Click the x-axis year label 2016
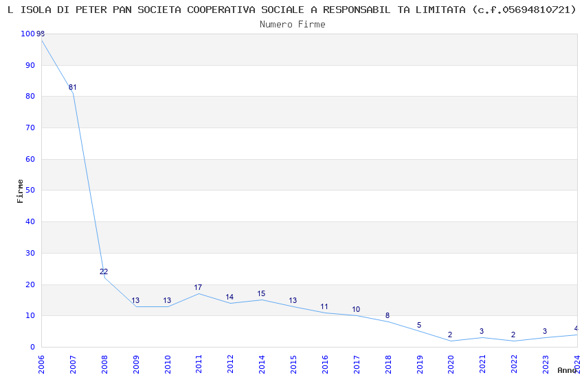584x377 pixels. (325, 365)
